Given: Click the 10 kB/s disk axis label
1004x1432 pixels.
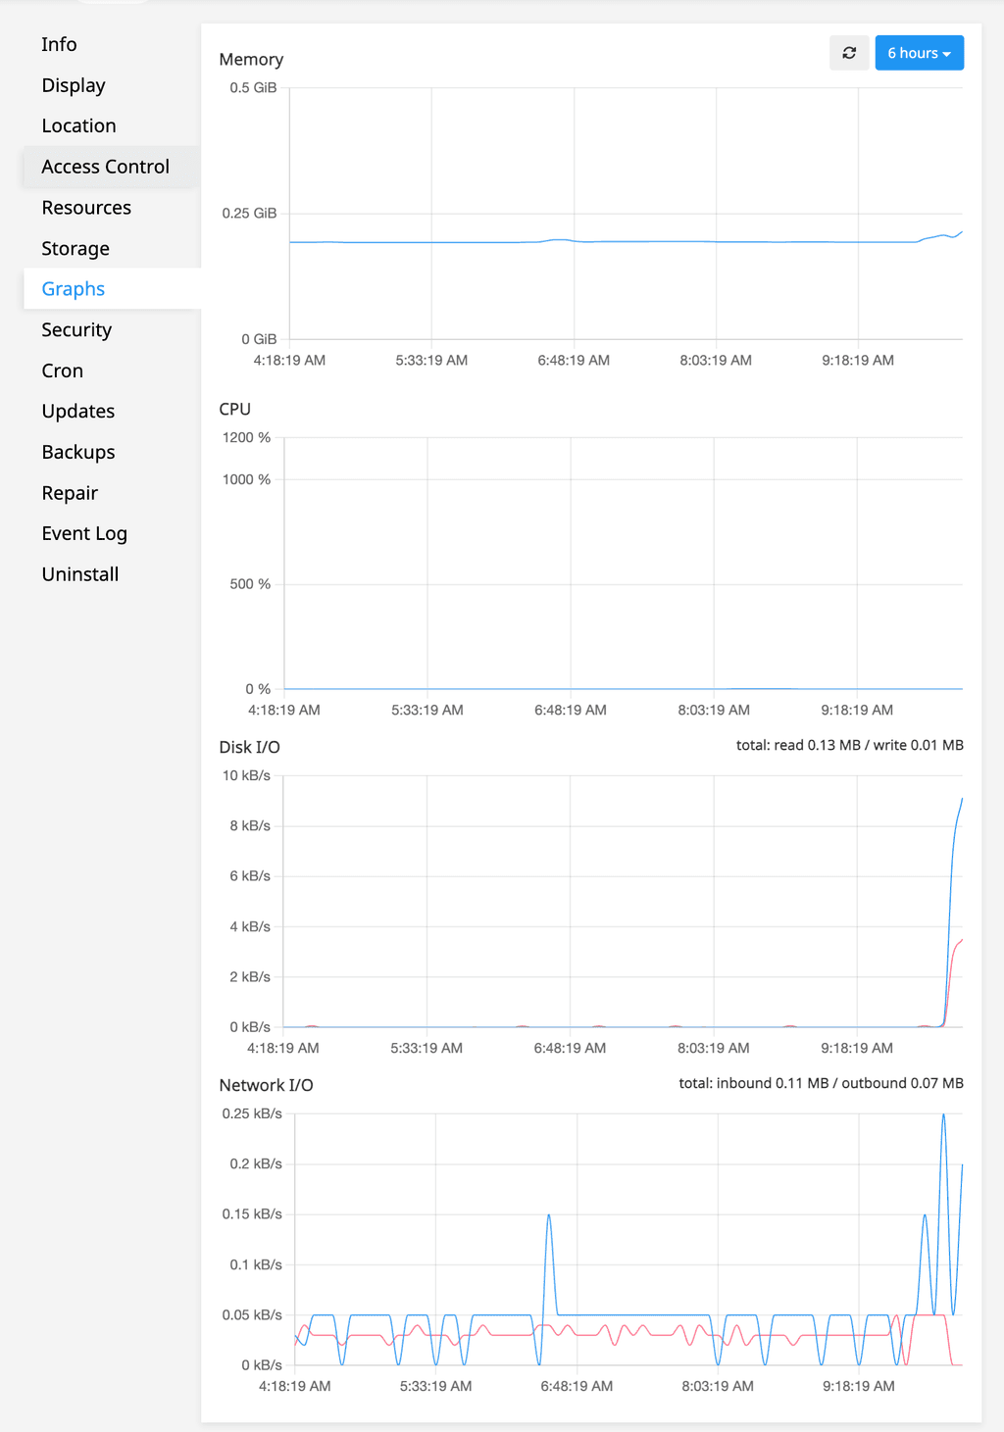Looking at the screenshot, I should click(x=246, y=775).
